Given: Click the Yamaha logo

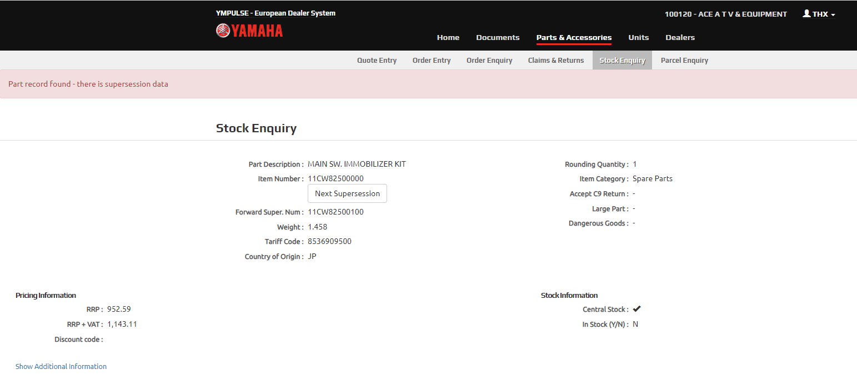Looking at the screenshot, I should [249, 31].
